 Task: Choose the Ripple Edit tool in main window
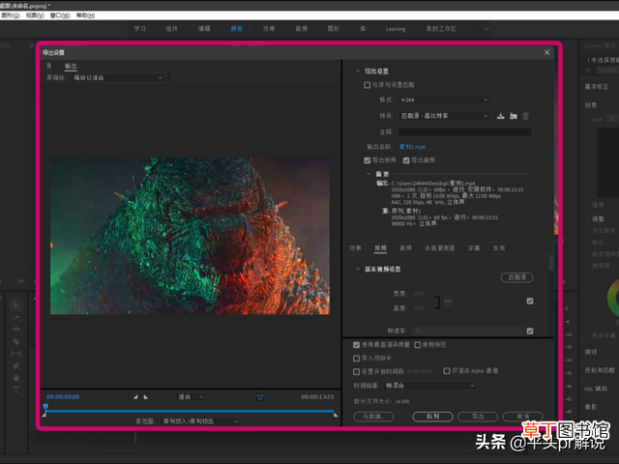[16, 329]
